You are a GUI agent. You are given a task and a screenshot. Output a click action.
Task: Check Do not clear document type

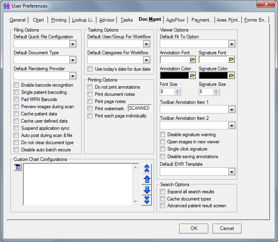coord(16,143)
